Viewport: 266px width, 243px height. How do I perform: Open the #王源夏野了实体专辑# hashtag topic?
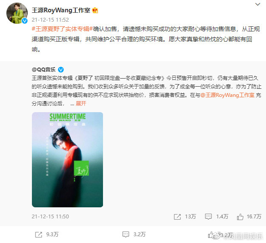62,29
